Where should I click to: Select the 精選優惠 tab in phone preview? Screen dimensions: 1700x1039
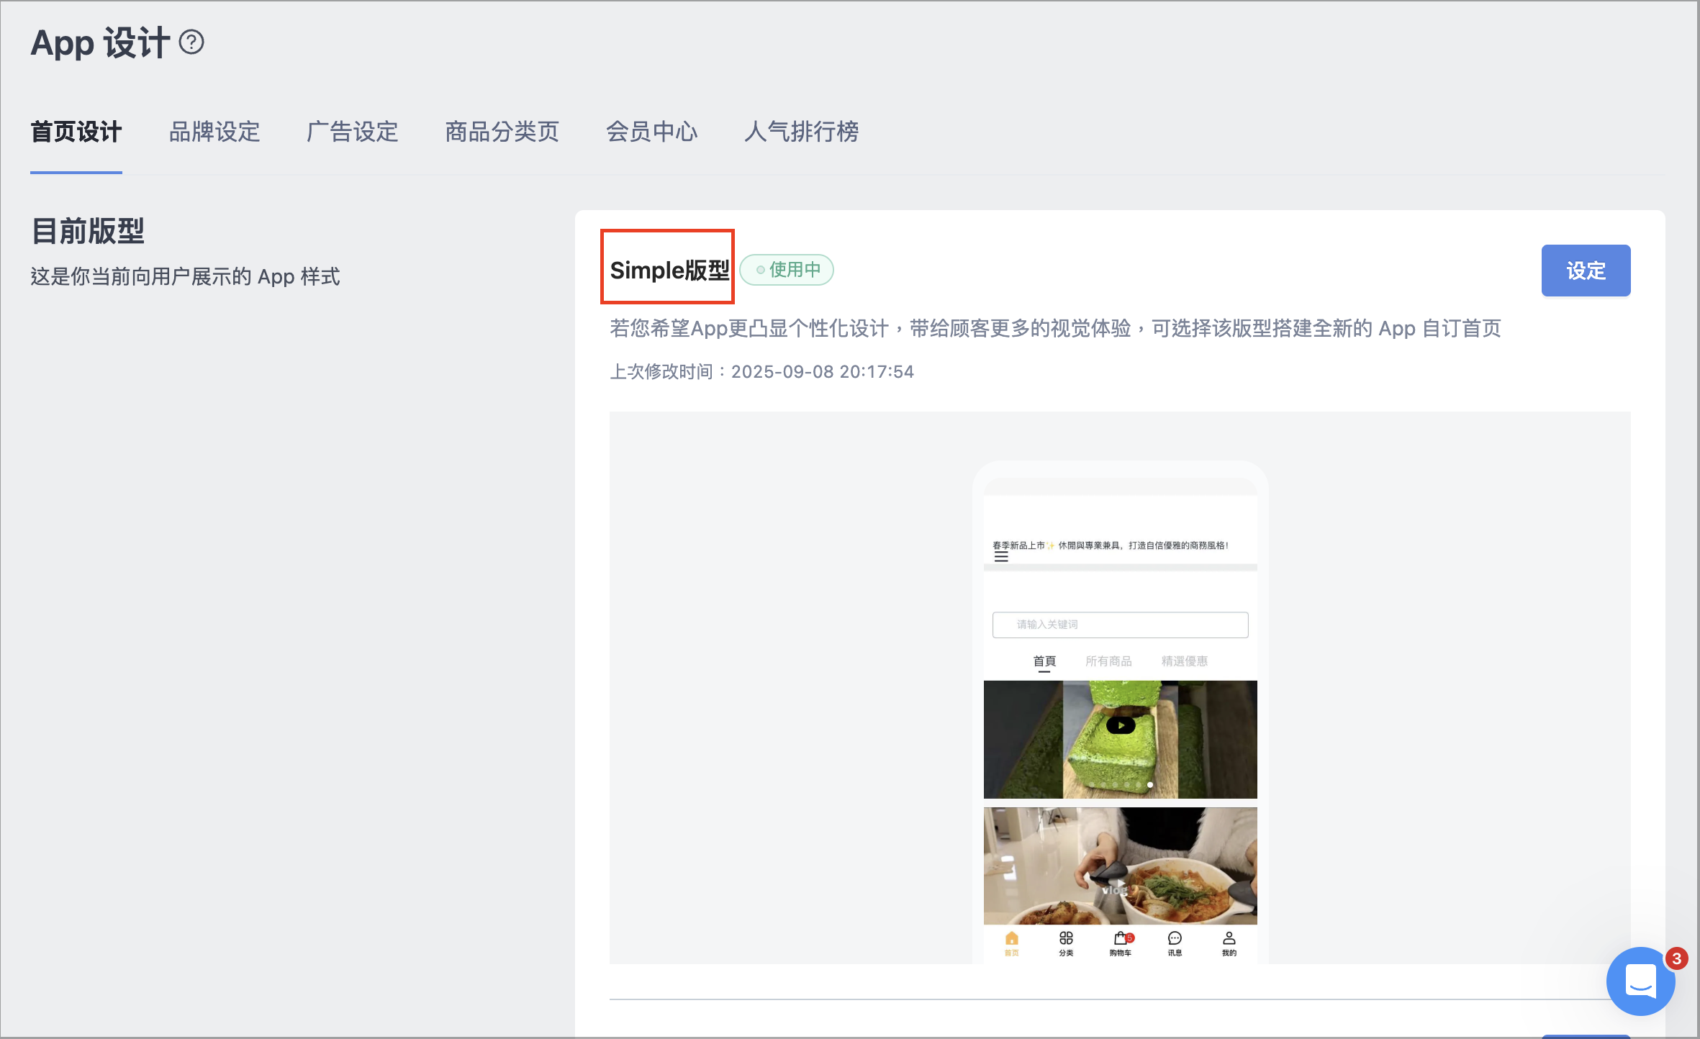(1185, 661)
